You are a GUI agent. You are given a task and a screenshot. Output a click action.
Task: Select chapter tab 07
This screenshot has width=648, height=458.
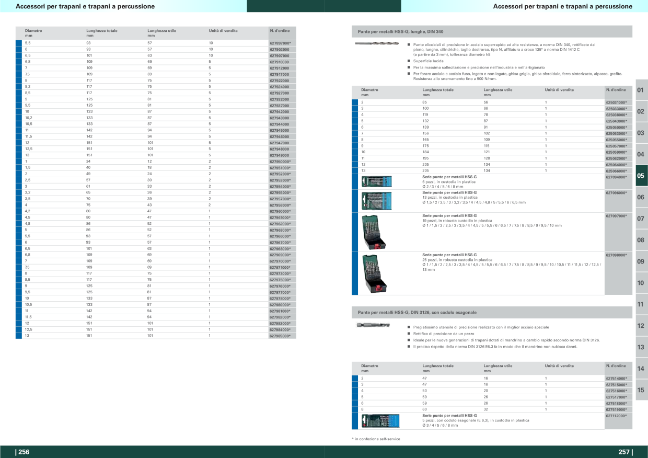click(x=641, y=219)
